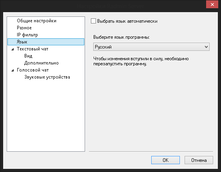This screenshot has width=221, height=172.
Task: Open the IP фильтр settings page
Action: click(x=27, y=35)
